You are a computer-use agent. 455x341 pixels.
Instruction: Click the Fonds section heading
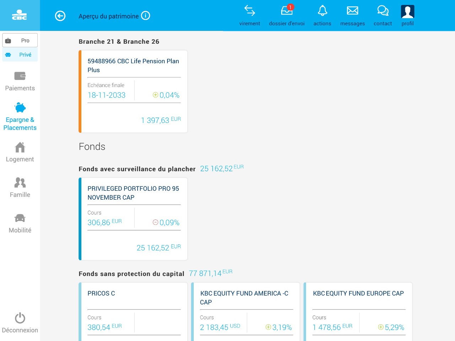(92, 147)
